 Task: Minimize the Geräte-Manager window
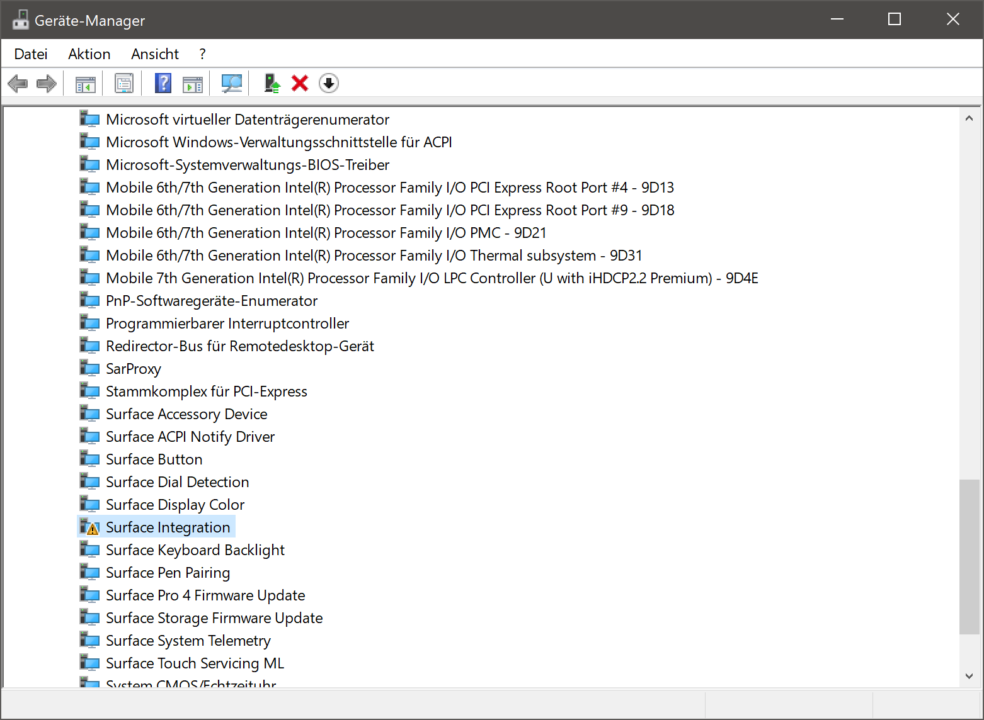[x=837, y=20]
